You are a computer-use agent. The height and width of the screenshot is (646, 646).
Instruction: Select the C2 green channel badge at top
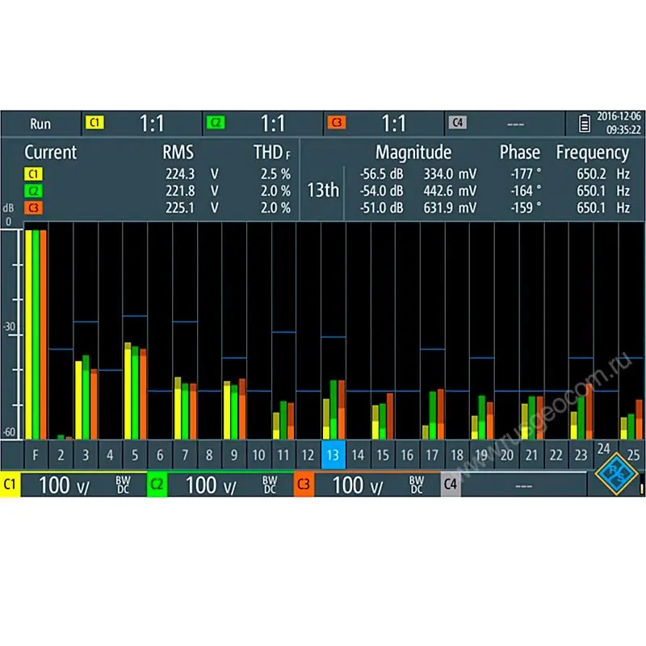click(x=216, y=124)
